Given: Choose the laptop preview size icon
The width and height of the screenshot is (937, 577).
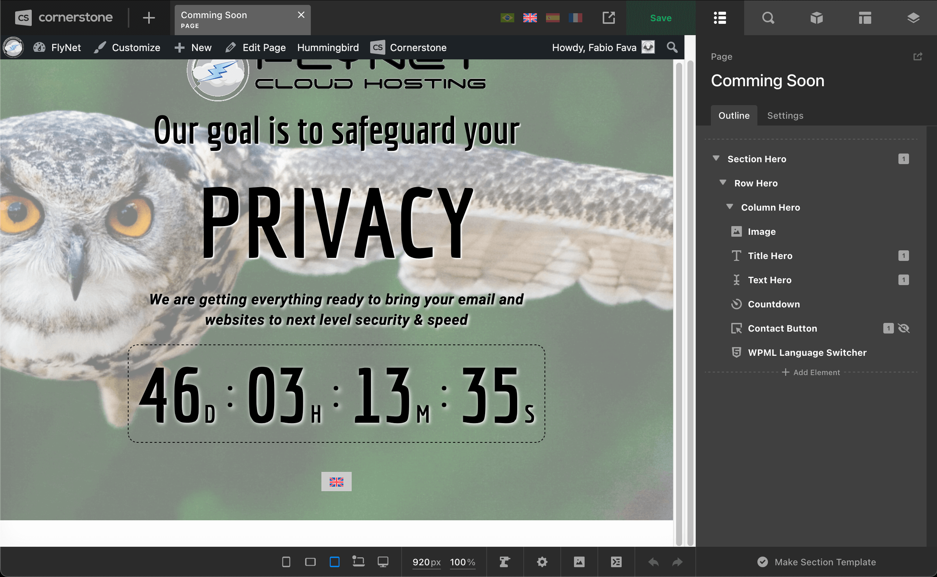Looking at the screenshot, I should coord(358,561).
